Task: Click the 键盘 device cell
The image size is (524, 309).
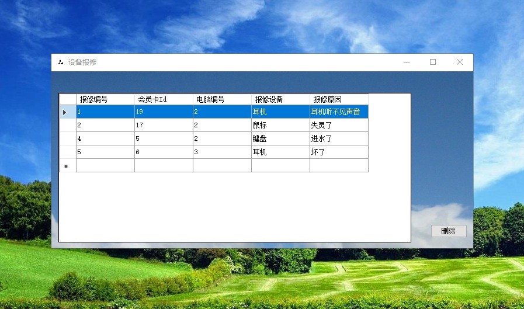Action: tap(281, 138)
